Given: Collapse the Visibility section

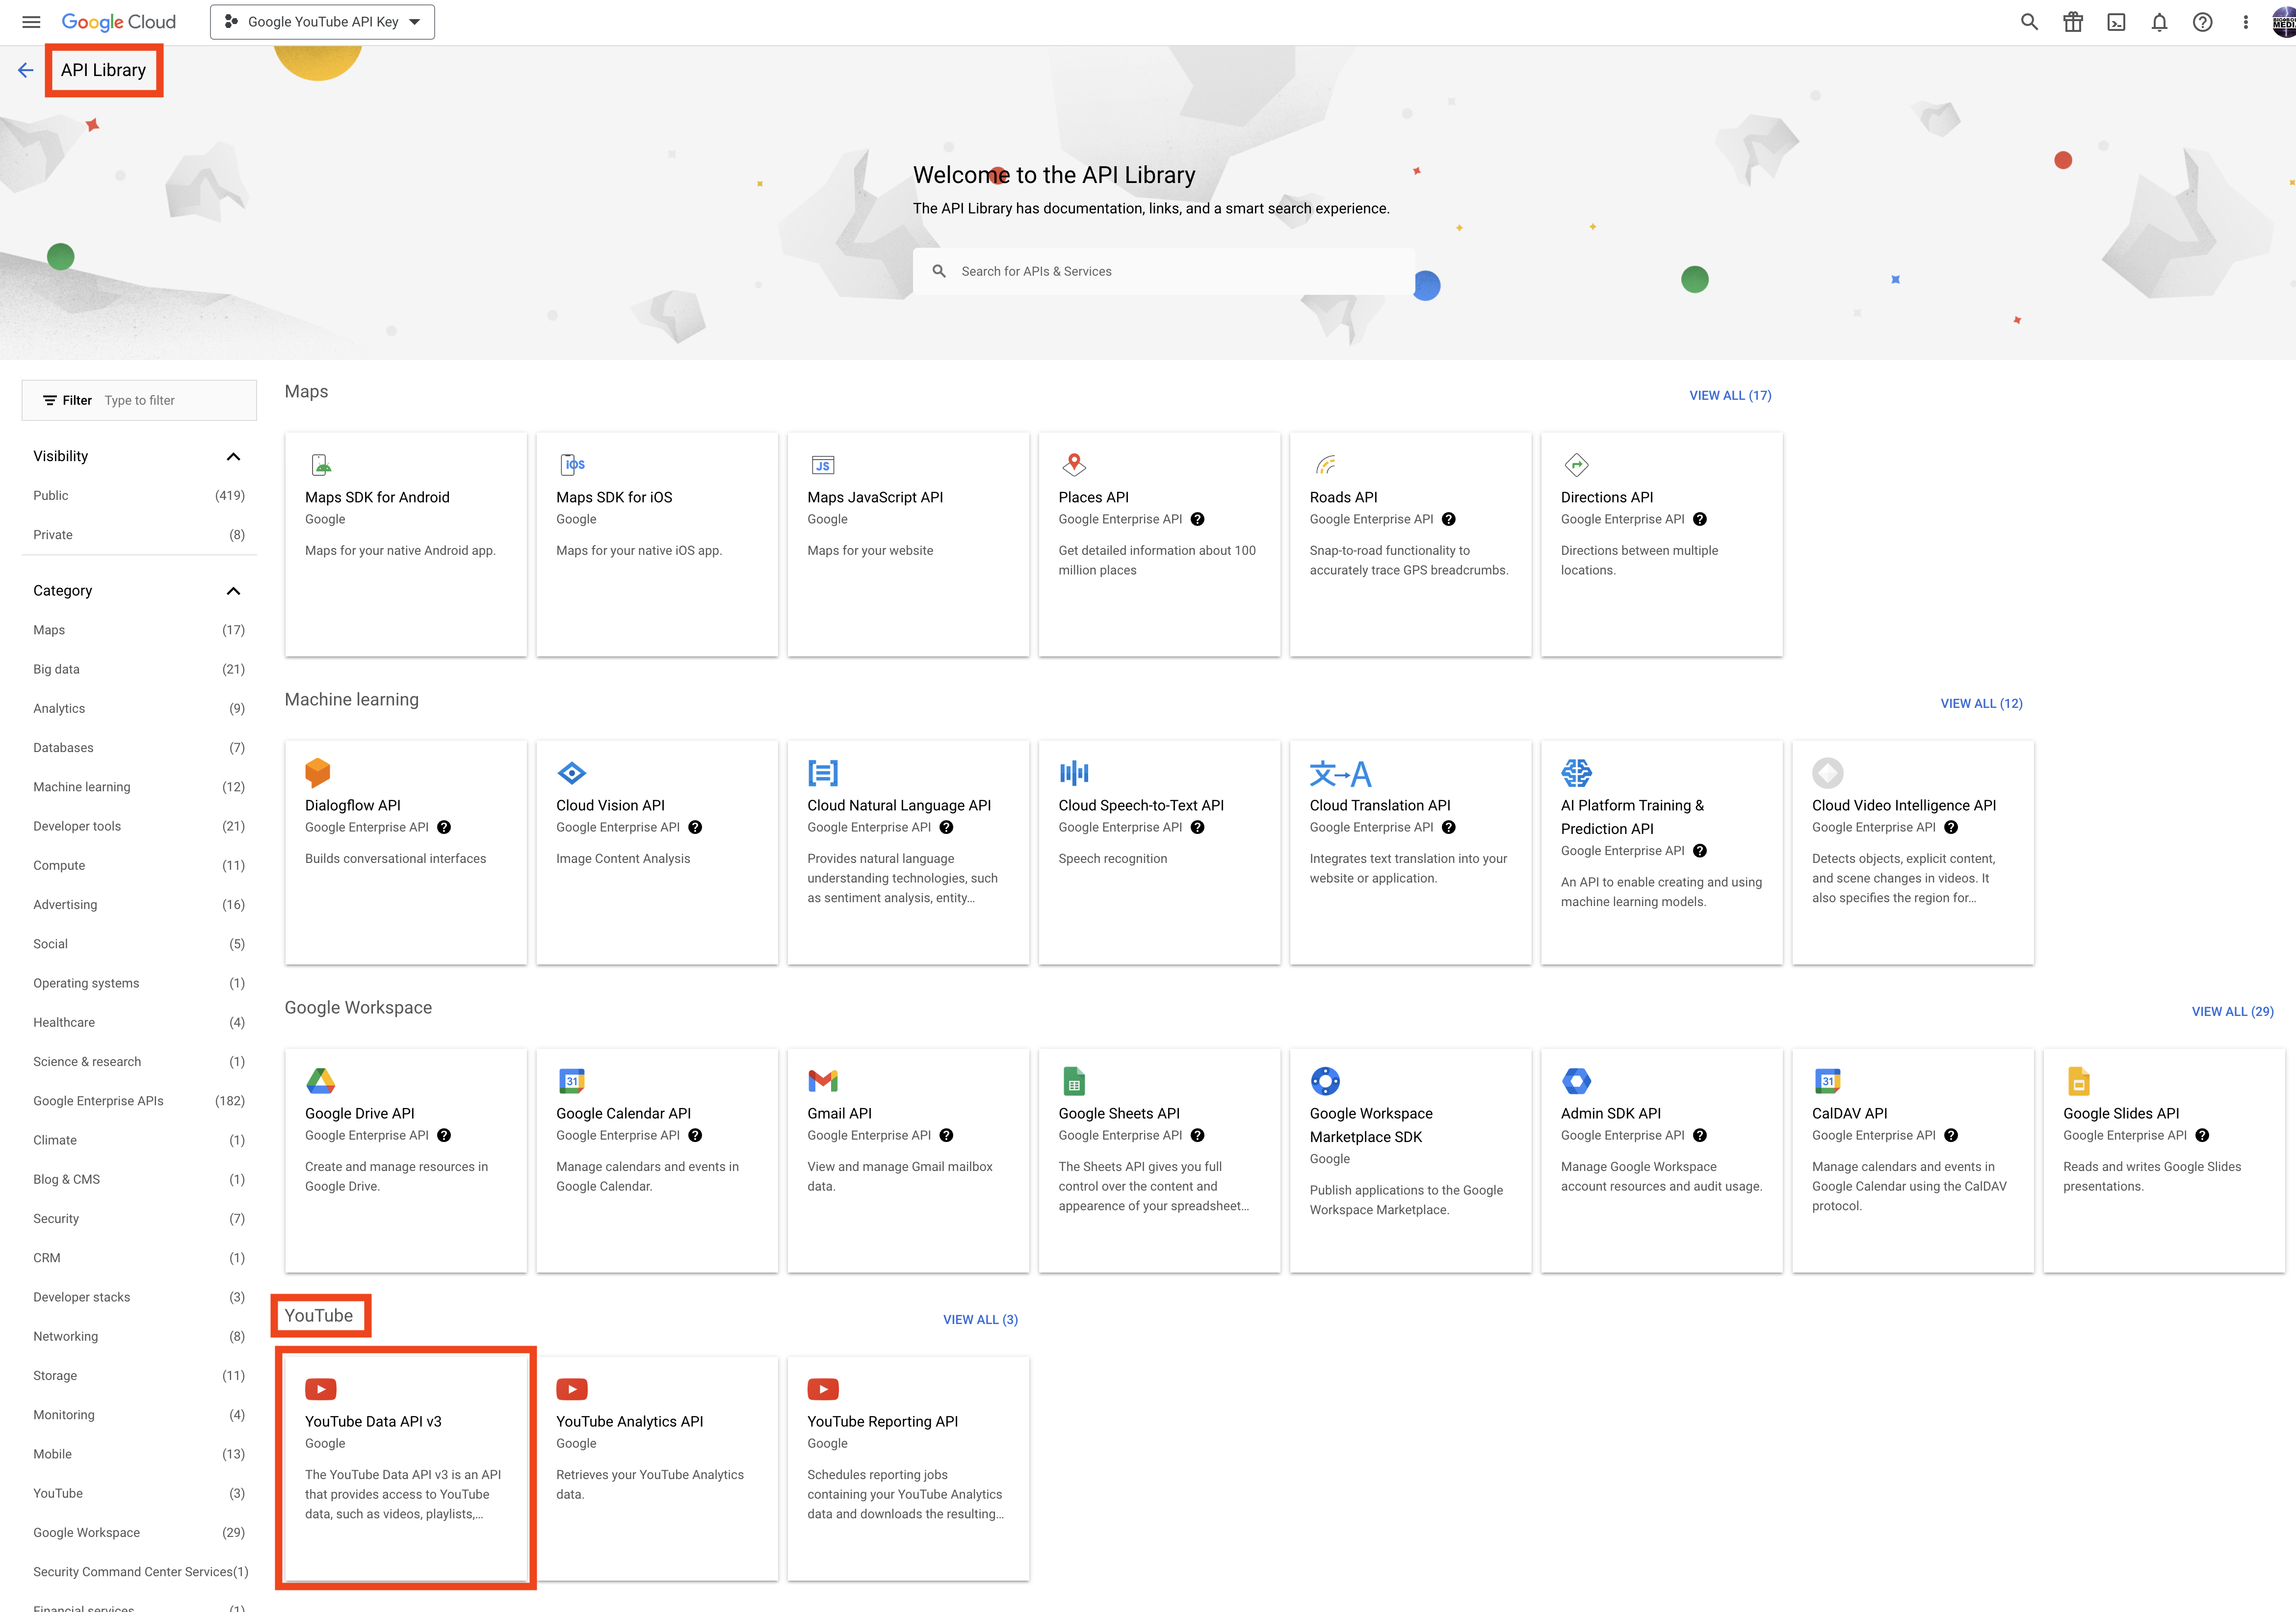Looking at the screenshot, I should tap(233, 456).
